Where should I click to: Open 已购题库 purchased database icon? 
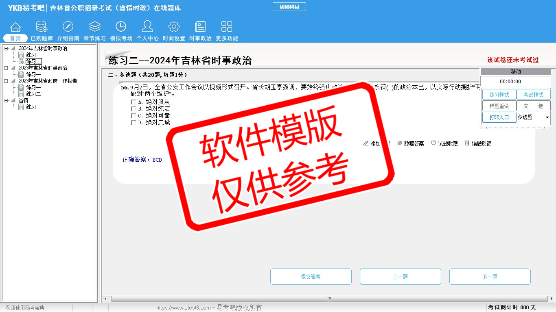pos(42,27)
